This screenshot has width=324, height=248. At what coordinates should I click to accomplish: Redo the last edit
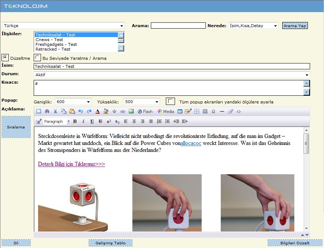(89, 112)
